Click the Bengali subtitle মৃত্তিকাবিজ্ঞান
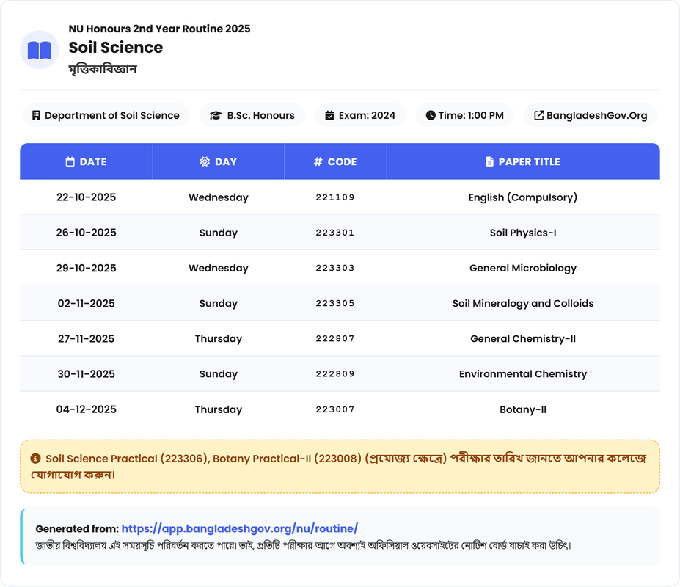 (x=103, y=69)
